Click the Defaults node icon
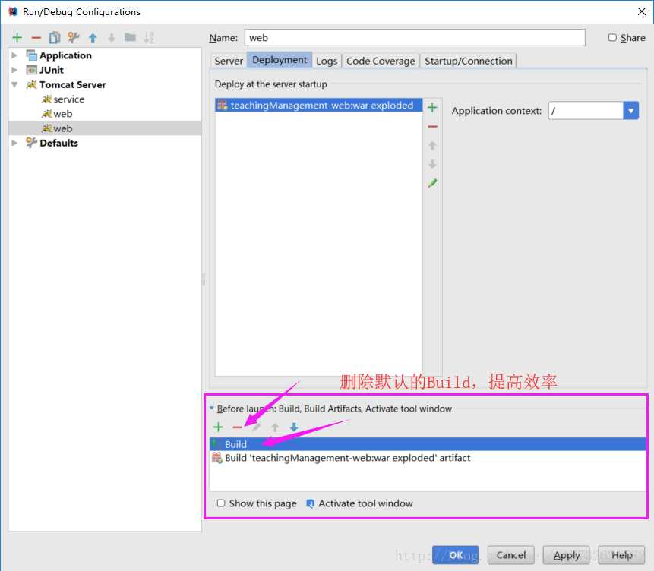 click(x=31, y=143)
